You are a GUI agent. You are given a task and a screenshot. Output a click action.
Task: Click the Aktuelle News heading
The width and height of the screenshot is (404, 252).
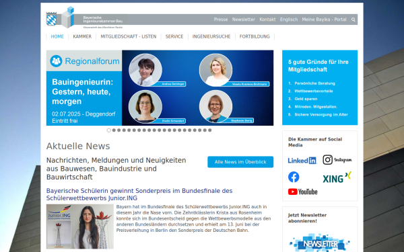pyautogui.click(x=78, y=146)
